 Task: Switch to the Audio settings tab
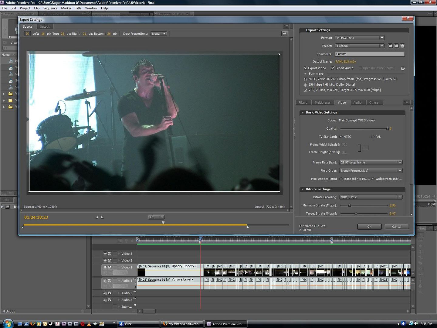point(357,103)
